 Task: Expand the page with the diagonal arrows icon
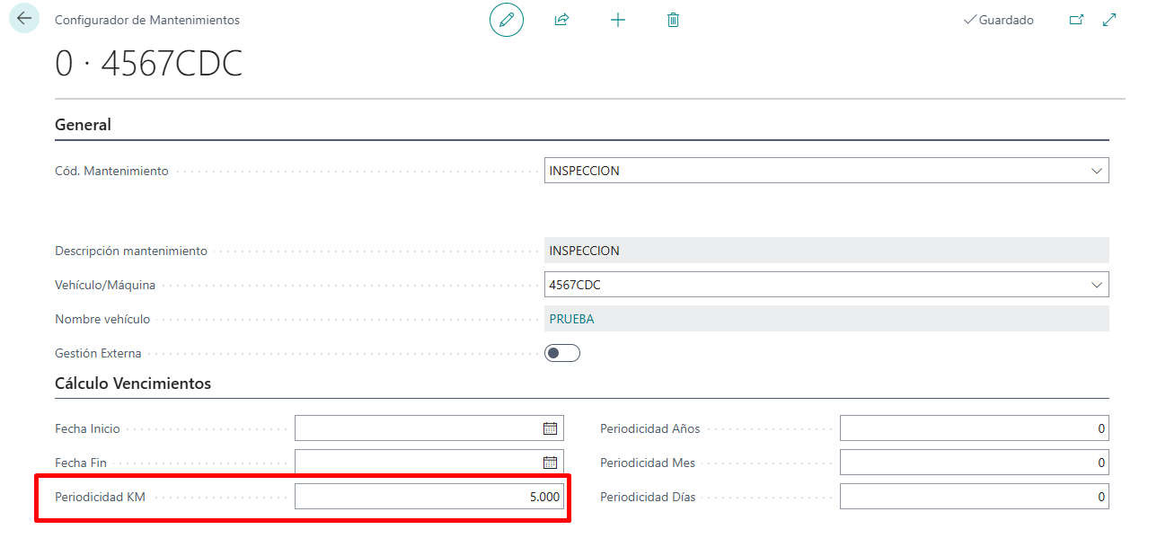1109,20
